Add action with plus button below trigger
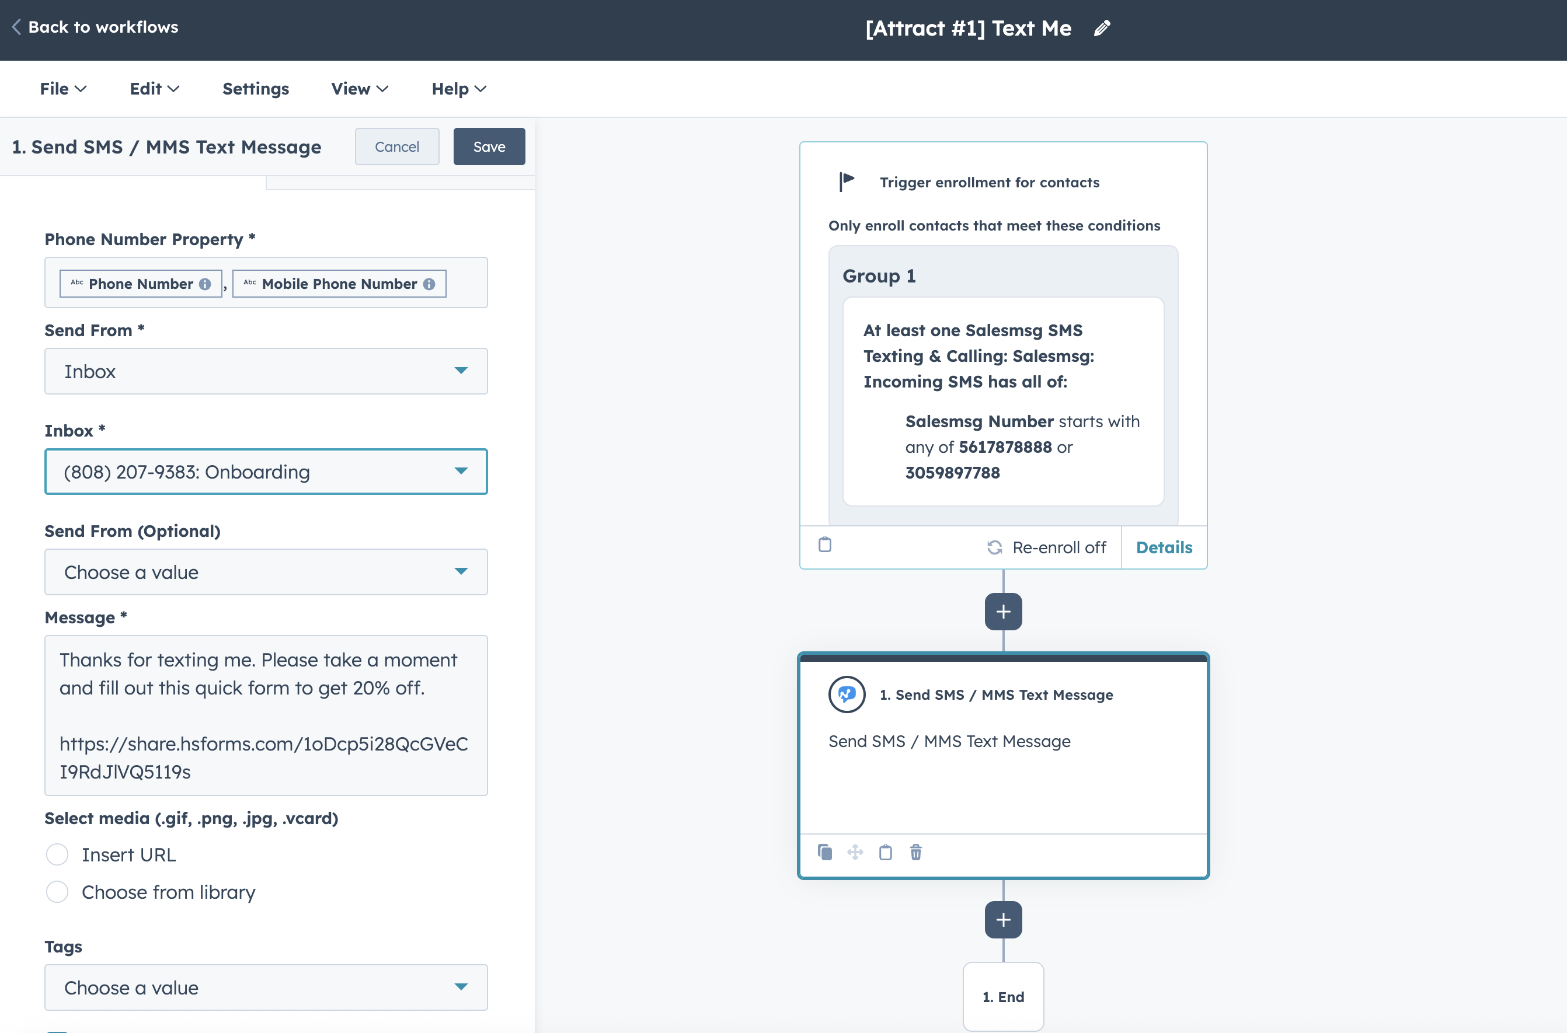The width and height of the screenshot is (1567, 1033). [x=1003, y=612]
